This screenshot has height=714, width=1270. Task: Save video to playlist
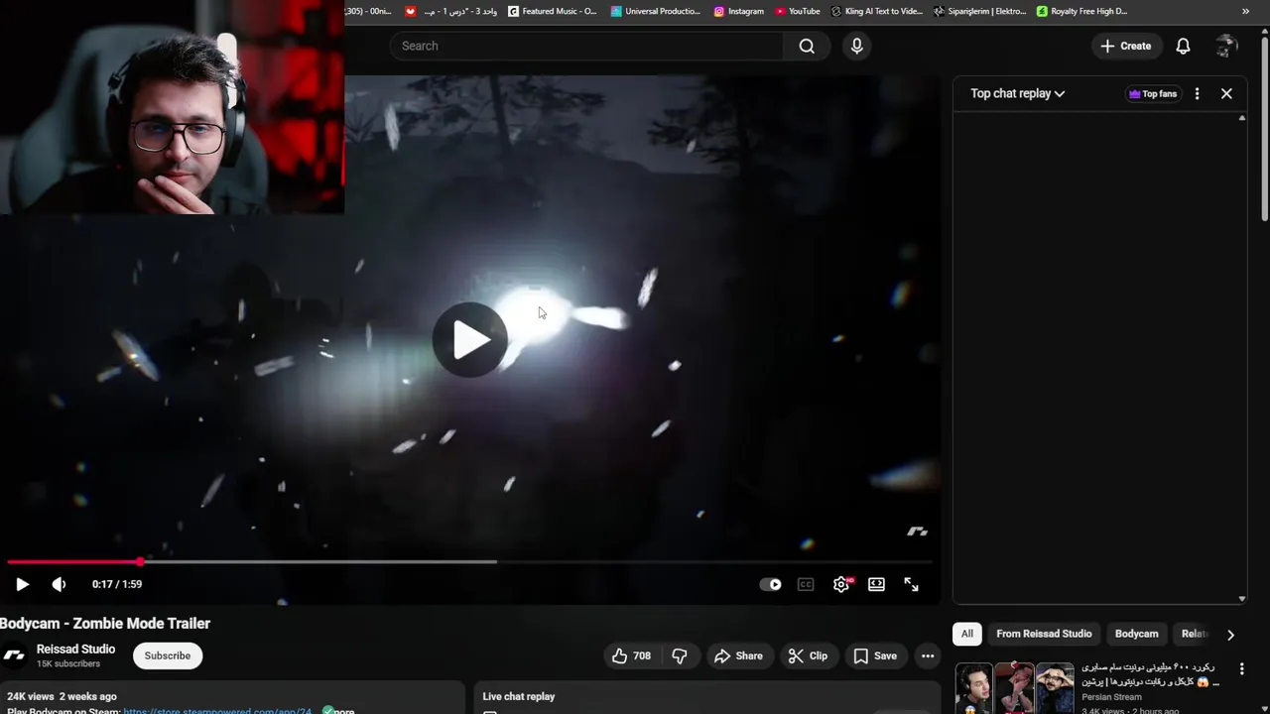click(x=875, y=655)
